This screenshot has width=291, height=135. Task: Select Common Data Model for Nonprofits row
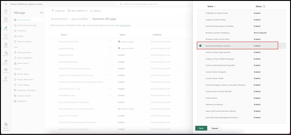241,65
